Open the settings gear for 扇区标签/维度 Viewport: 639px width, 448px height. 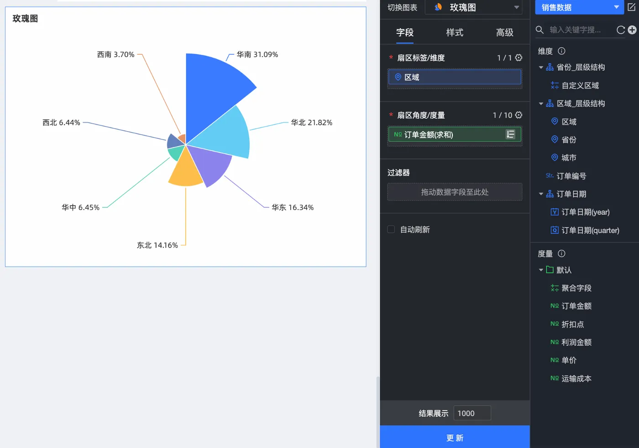click(519, 58)
